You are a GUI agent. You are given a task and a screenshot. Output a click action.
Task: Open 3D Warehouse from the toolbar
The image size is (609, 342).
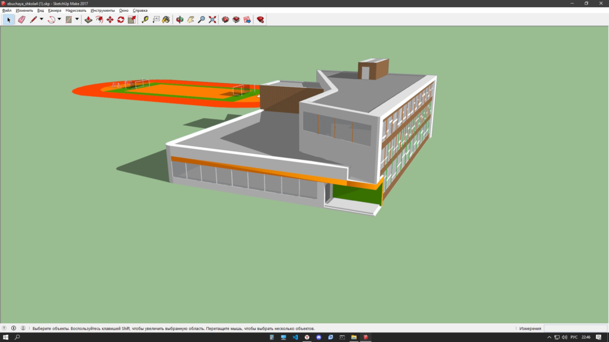click(x=225, y=20)
